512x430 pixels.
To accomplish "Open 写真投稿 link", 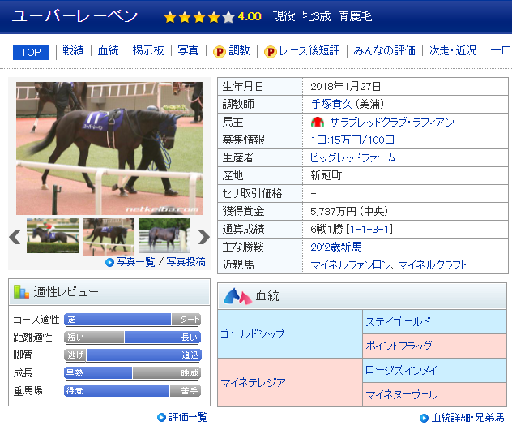I will (x=186, y=262).
